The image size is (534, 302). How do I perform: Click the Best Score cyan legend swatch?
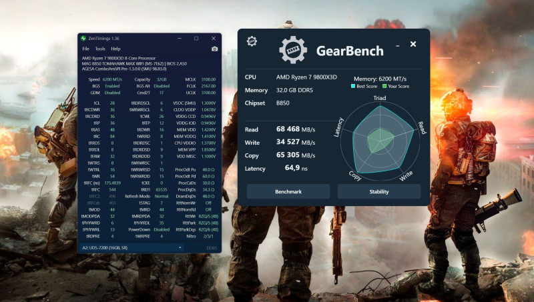click(353, 86)
